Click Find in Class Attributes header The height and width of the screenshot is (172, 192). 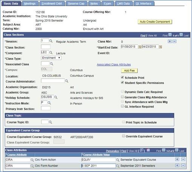pyautogui.click(x=124, y=151)
